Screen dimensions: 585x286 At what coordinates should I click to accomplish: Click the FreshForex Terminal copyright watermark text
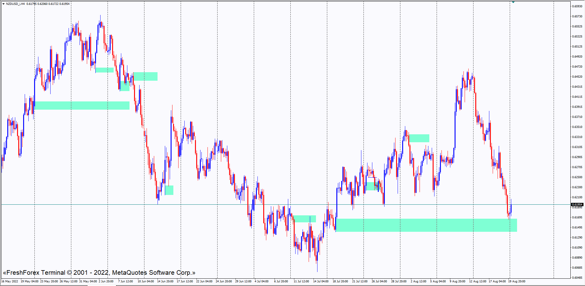(x=99, y=273)
